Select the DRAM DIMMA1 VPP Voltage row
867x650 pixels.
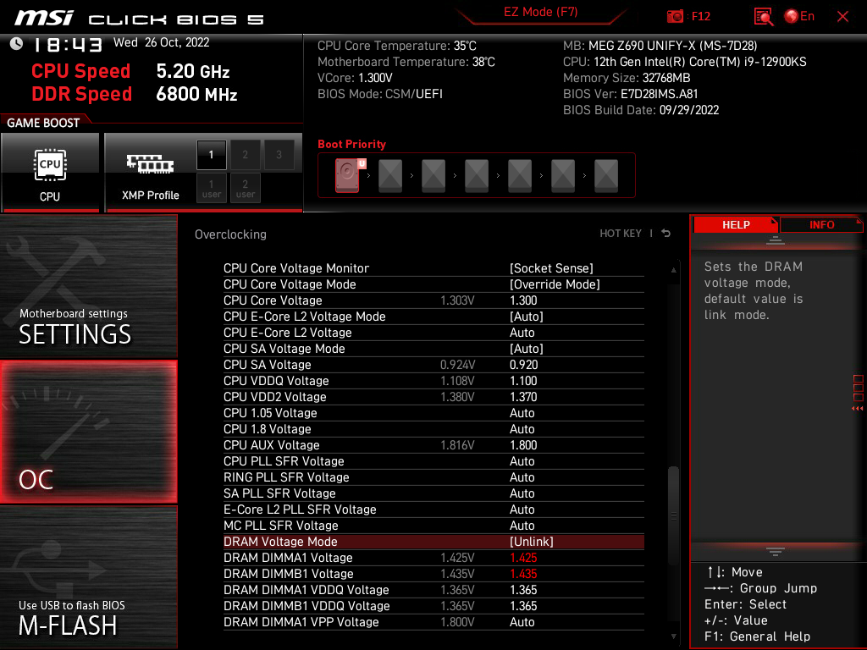click(433, 622)
